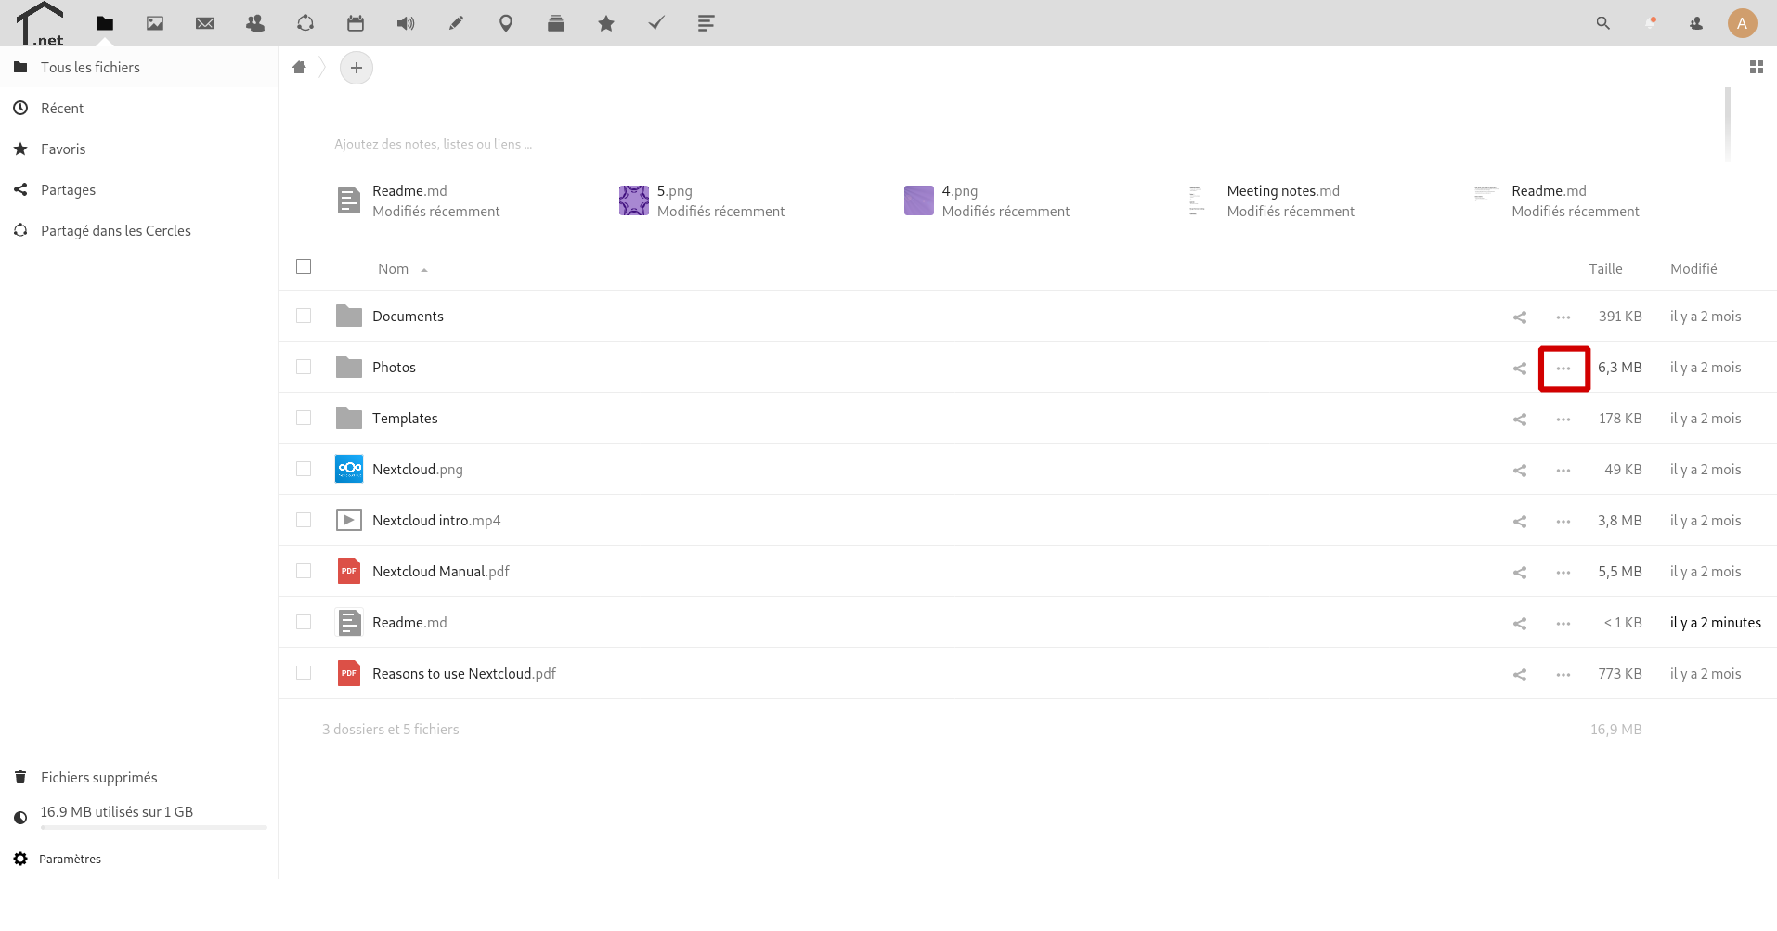Viewport: 1777px width, 931px height.
Task: Open the Photos app in top bar
Action: (155, 23)
